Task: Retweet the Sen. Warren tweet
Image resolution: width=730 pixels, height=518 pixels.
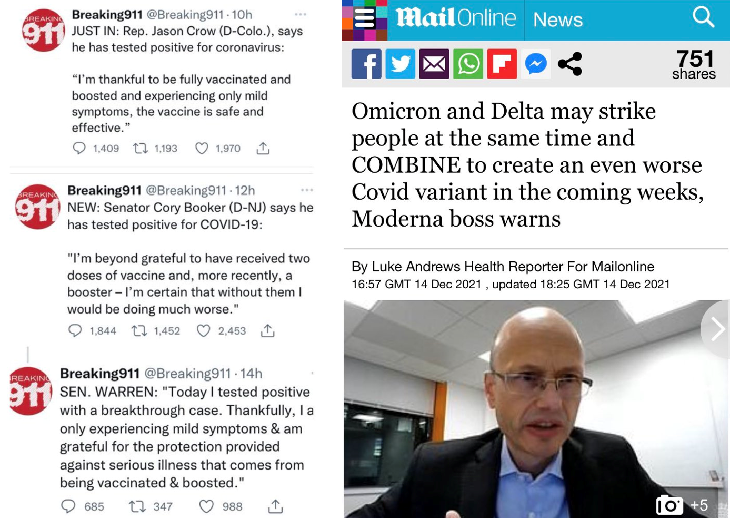Action: [137, 506]
